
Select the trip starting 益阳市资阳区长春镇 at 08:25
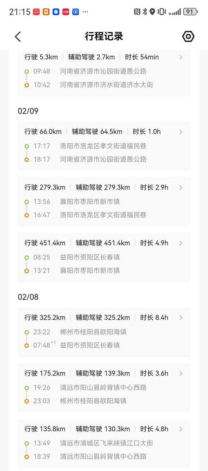[x=104, y=257]
